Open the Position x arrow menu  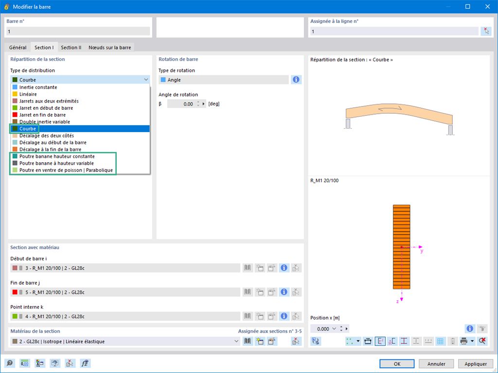point(346,329)
